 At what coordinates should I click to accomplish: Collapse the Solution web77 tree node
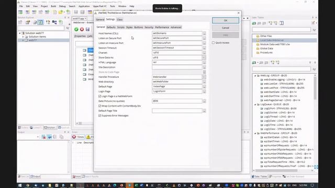coord(20,33)
